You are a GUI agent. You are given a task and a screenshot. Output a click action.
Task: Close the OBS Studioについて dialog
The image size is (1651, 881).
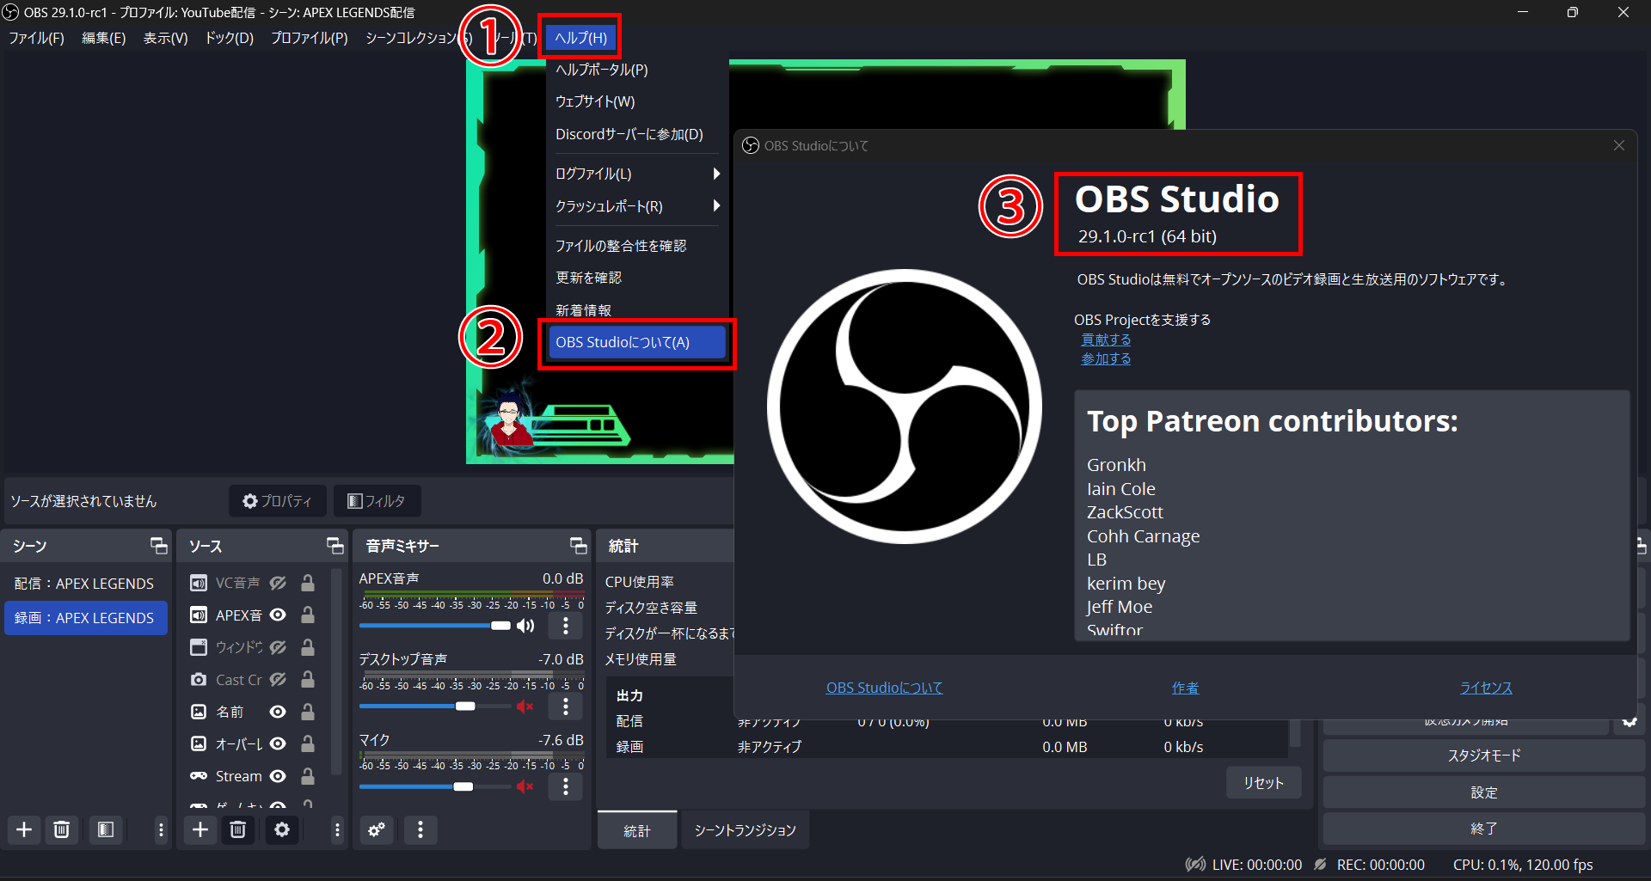pos(1619,145)
